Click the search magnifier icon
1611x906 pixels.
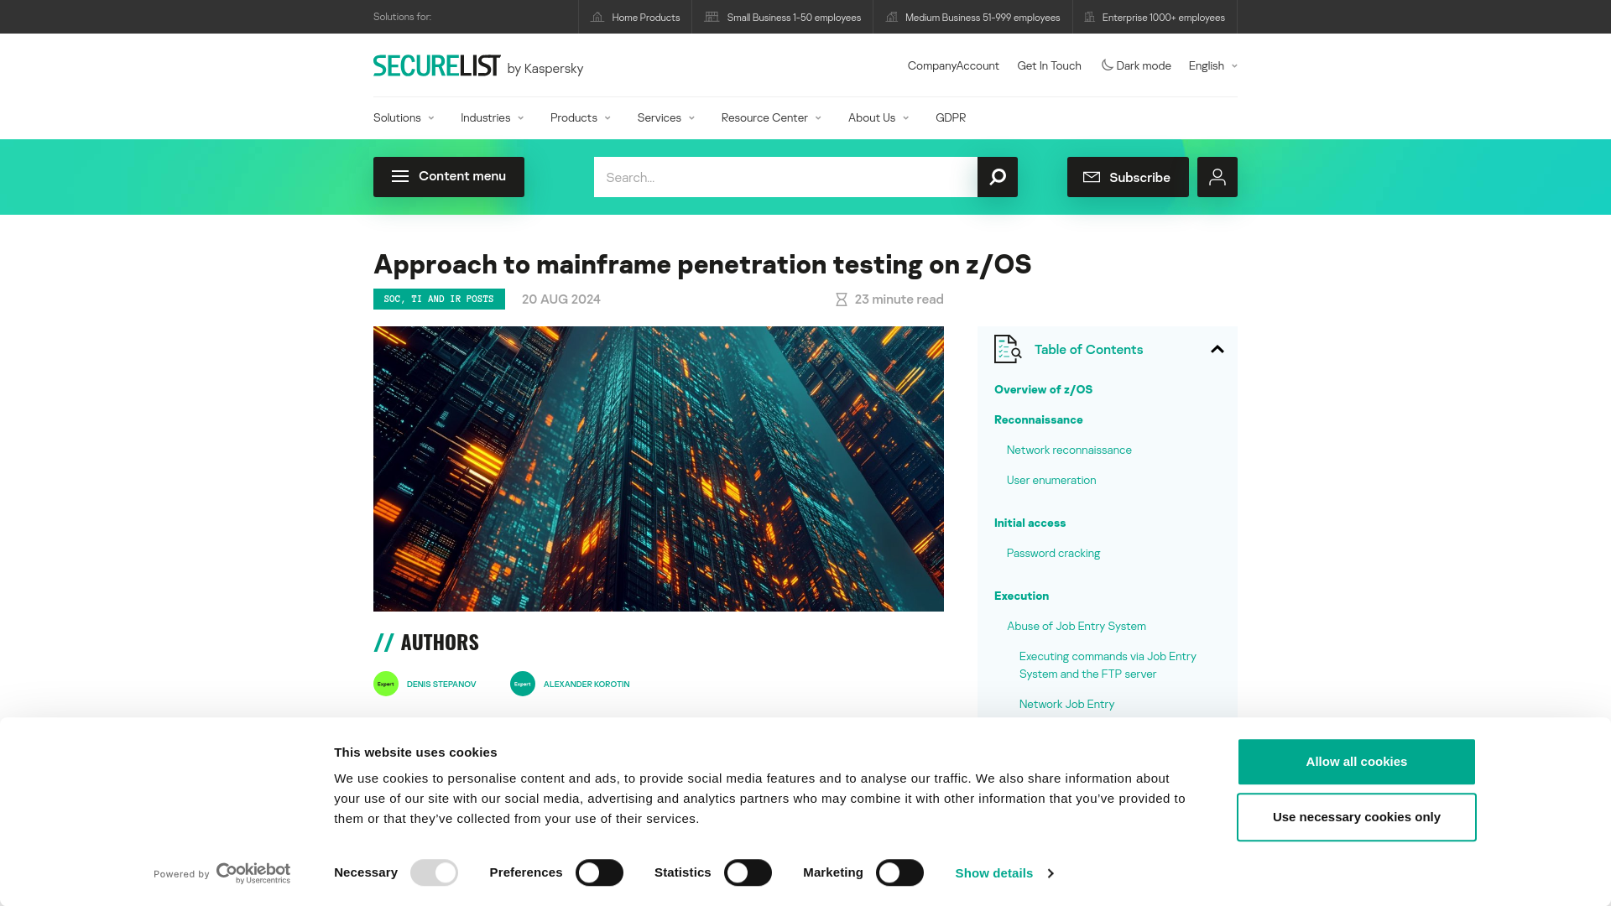point(996,176)
